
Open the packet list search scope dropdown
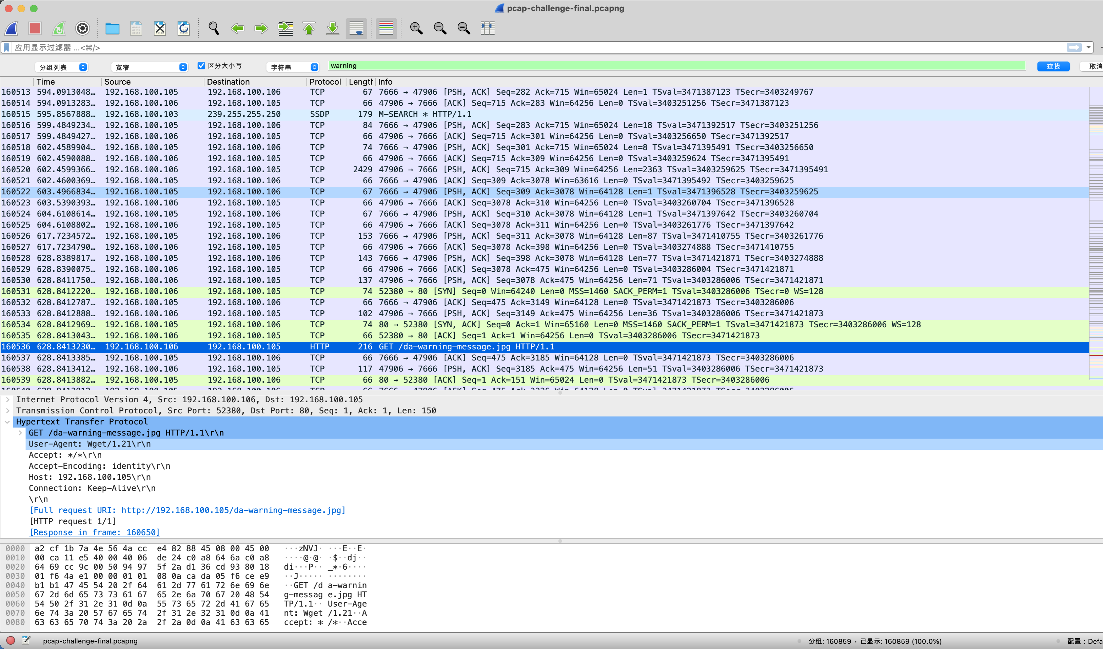[61, 67]
